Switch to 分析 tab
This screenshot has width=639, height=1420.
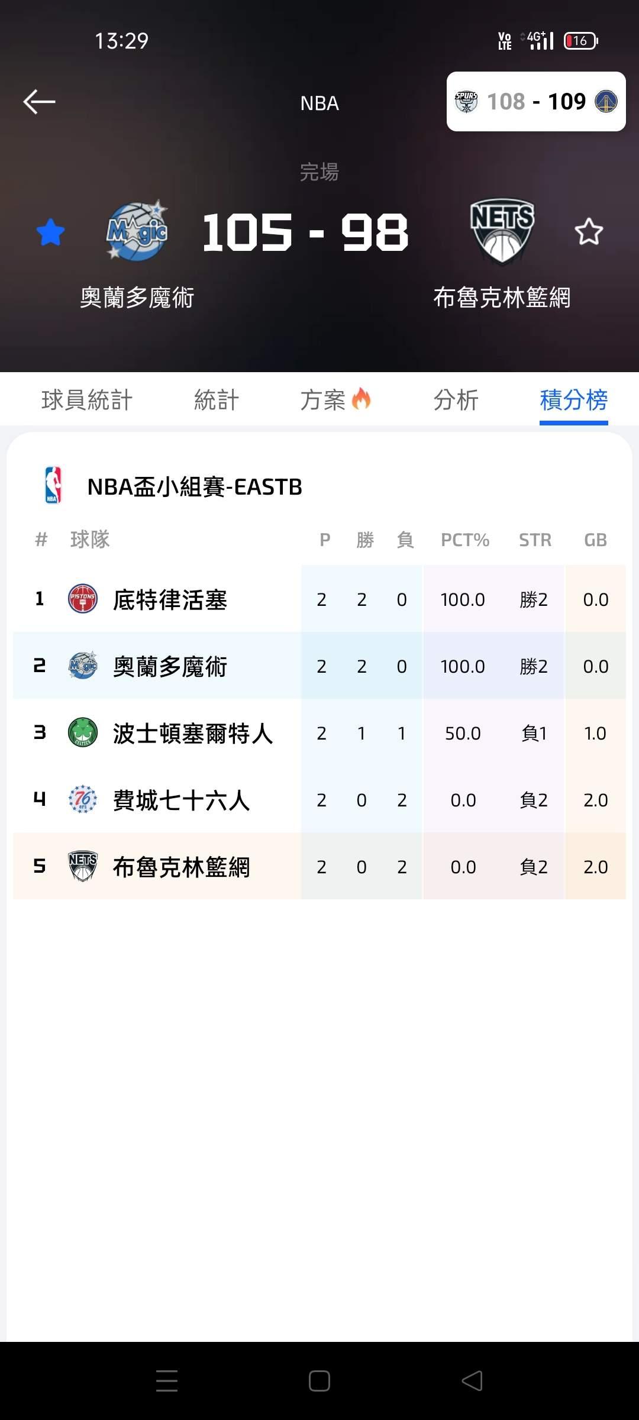click(456, 400)
